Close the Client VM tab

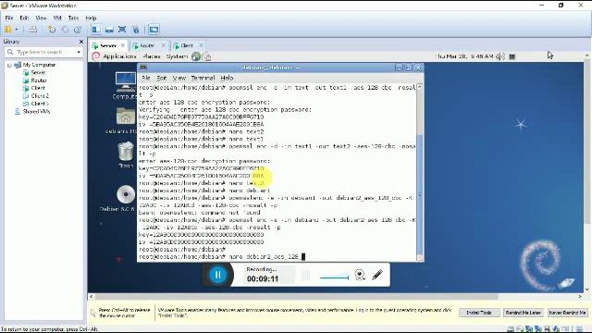[201, 45]
